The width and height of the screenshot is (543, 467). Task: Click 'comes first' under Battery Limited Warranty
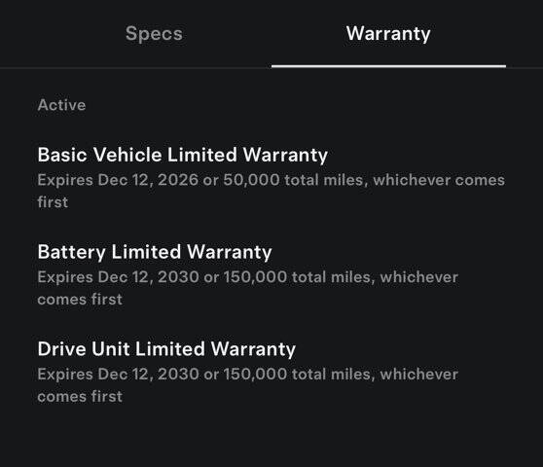(x=80, y=300)
